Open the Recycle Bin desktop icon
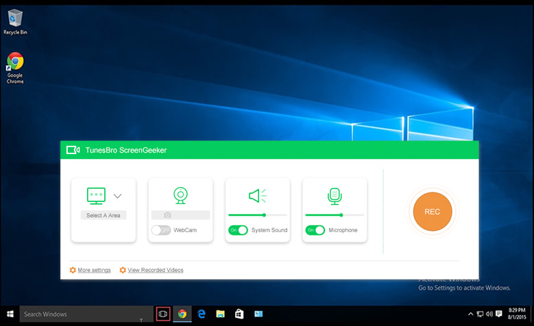Screen dimensions: 534x326 [15, 22]
